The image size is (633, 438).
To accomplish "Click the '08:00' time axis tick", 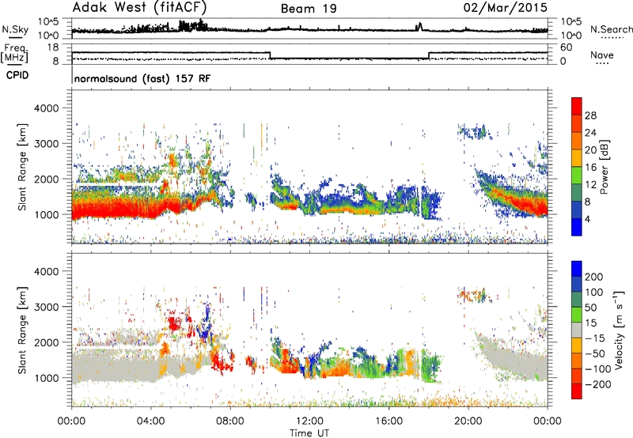I will coord(230,421).
